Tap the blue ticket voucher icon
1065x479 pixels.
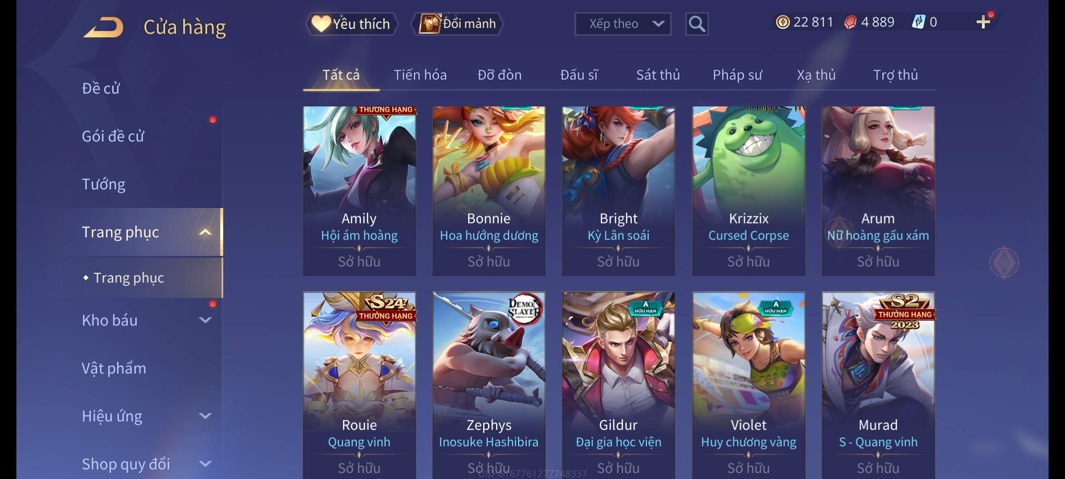[x=918, y=22]
